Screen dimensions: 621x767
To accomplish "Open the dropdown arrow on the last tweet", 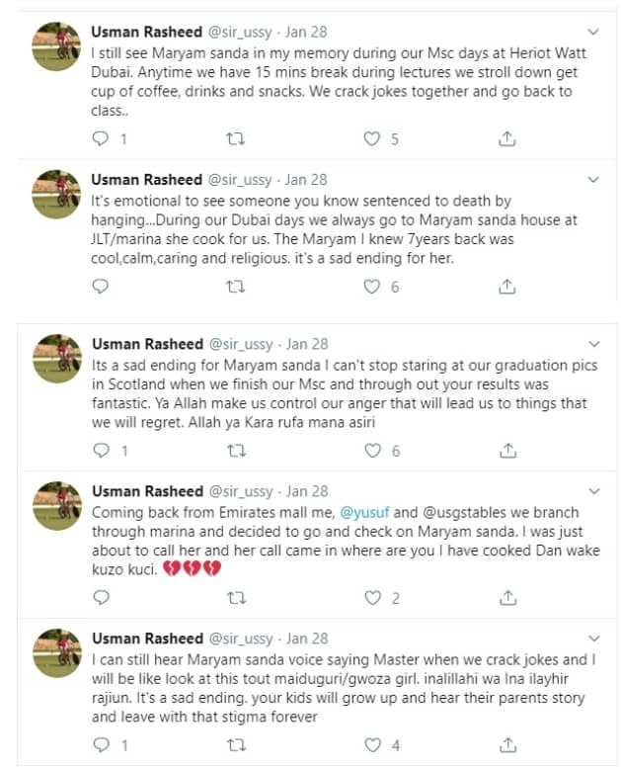I will click(x=593, y=639).
